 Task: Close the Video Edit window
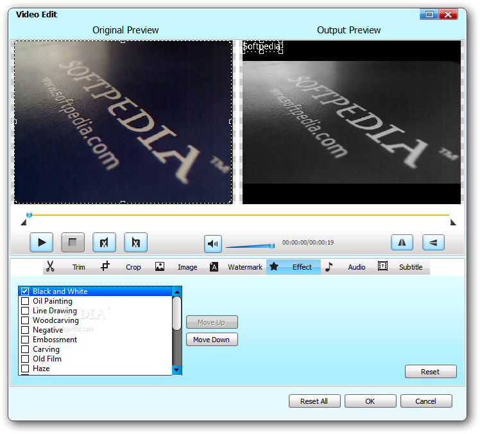point(448,14)
